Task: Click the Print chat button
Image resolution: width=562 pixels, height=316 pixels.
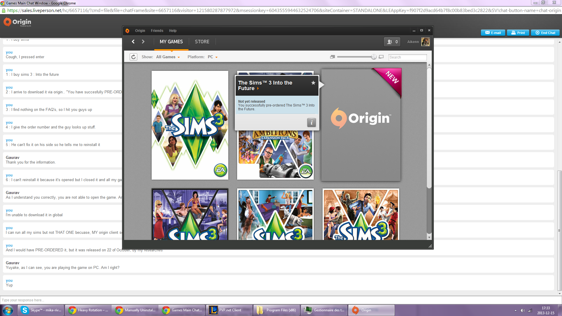Action: (518, 33)
